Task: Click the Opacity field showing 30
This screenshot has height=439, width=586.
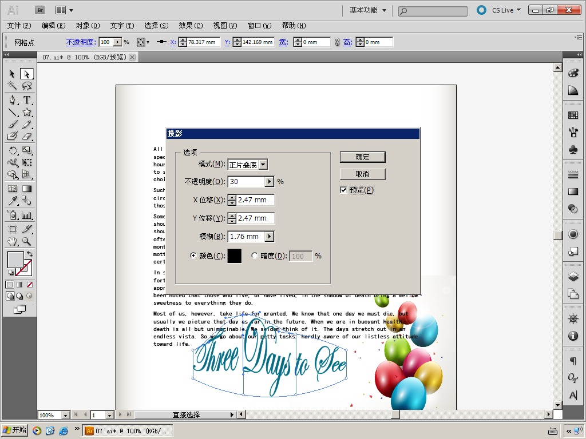Action: pyautogui.click(x=246, y=182)
